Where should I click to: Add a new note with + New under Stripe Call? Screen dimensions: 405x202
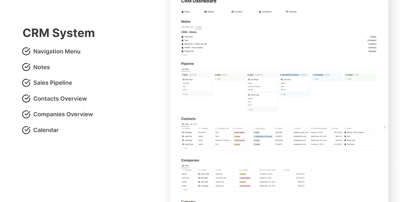pyautogui.click(x=184, y=55)
